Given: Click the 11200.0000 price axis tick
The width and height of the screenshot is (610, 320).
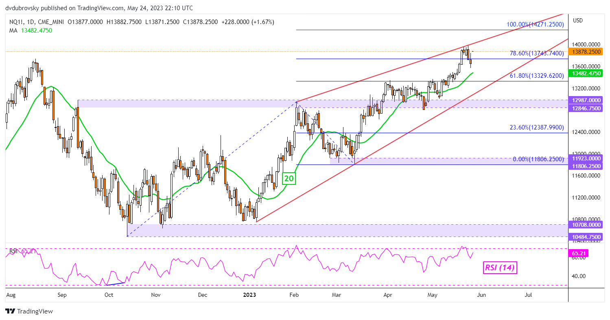Looking at the screenshot, I should click(586, 198).
